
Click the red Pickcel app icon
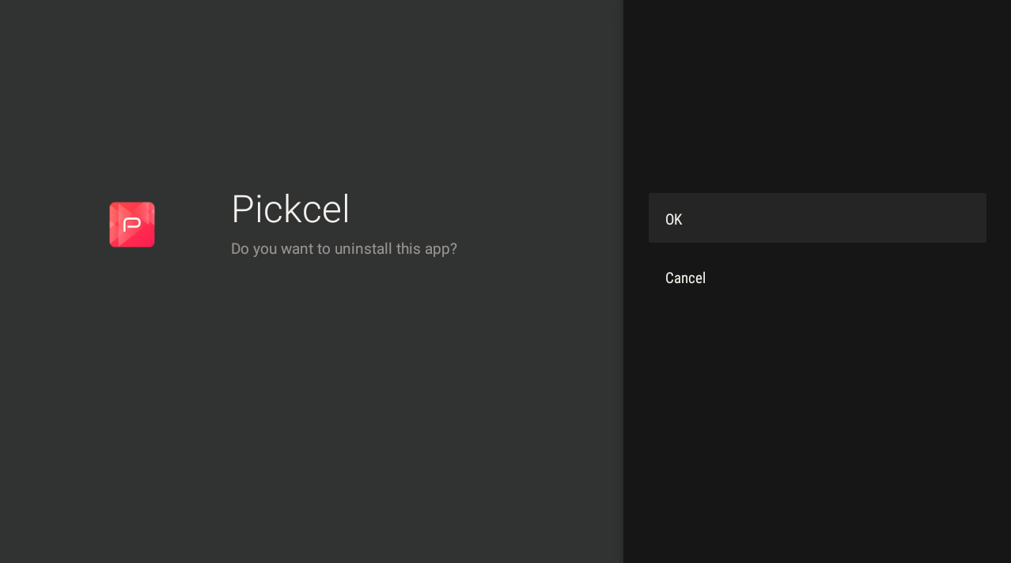[132, 225]
